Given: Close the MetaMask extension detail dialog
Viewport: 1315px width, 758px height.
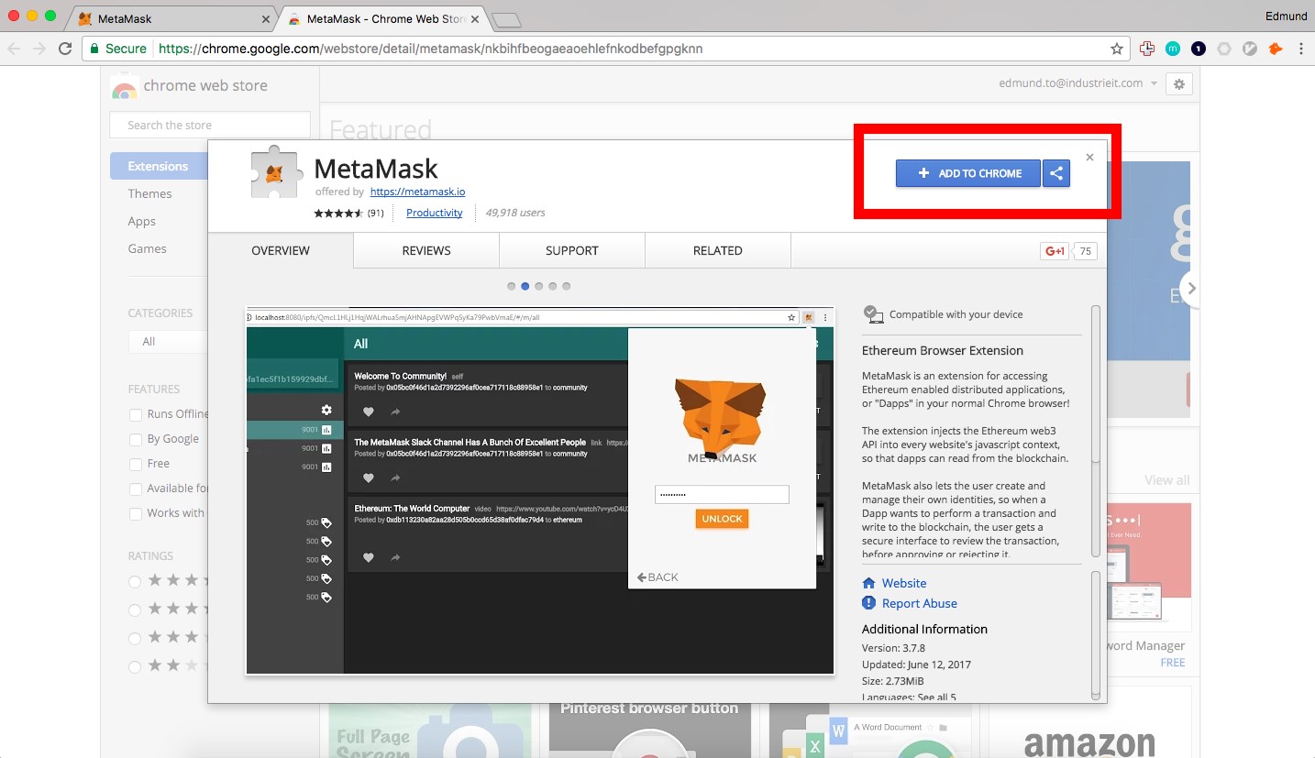Looking at the screenshot, I should (x=1089, y=158).
